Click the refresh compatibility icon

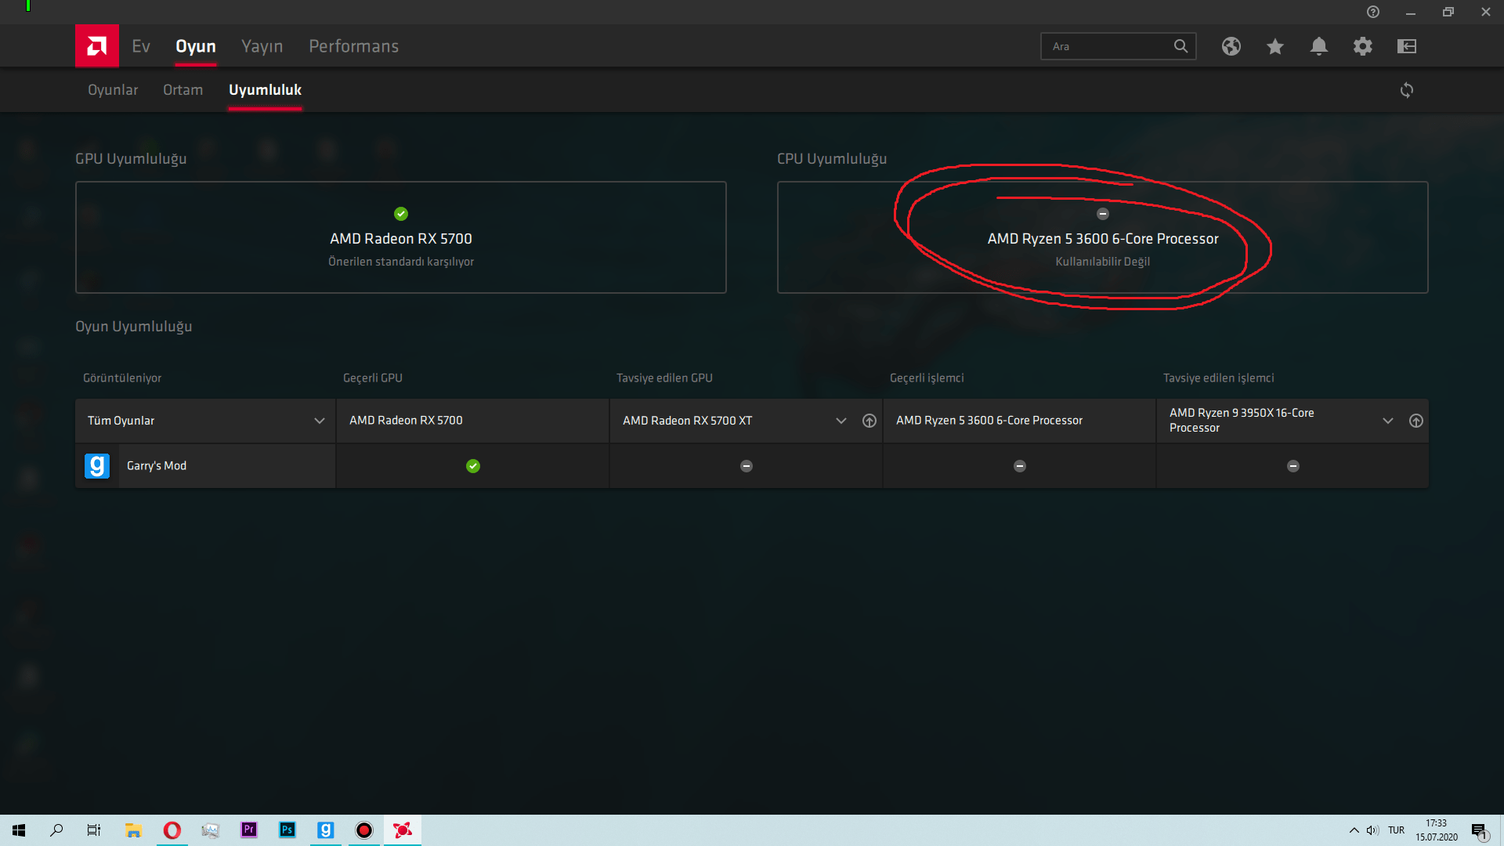pos(1406,90)
